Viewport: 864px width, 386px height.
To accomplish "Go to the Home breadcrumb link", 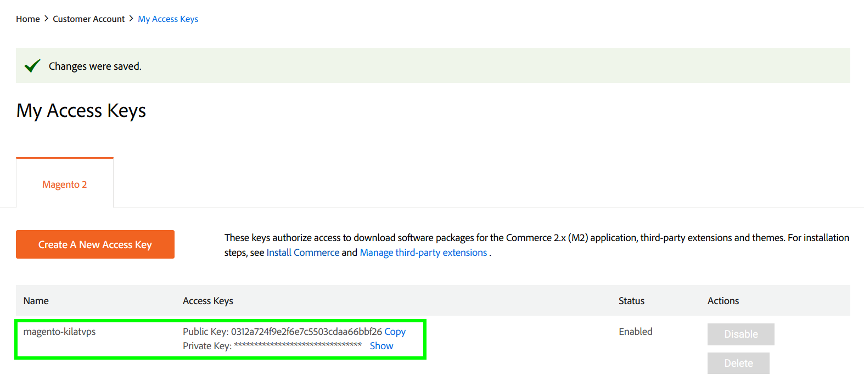I will tap(27, 19).
